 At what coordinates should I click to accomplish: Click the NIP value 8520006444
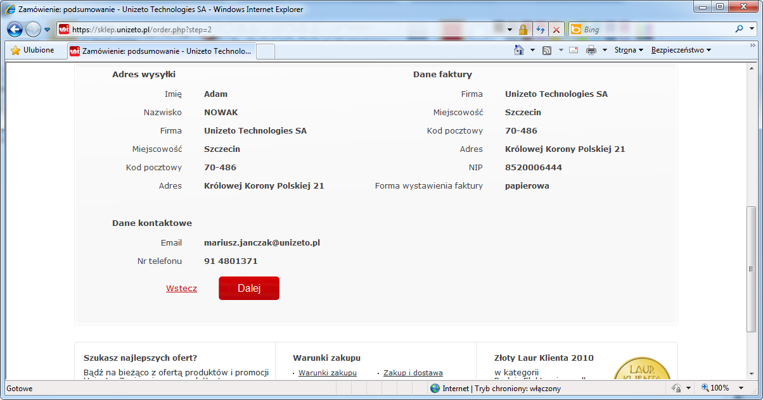pyautogui.click(x=534, y=168)
